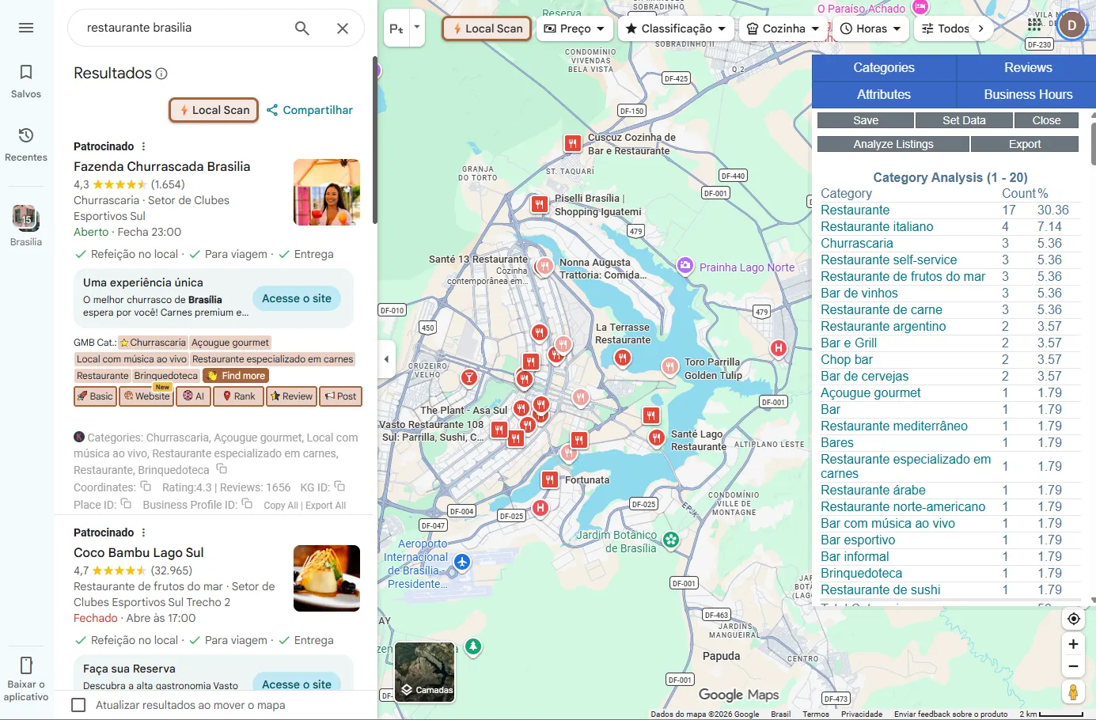The height and width of the screenshot is (720, 1096).
Task: Zoom out with the minus button
Action: [1073, 666]
